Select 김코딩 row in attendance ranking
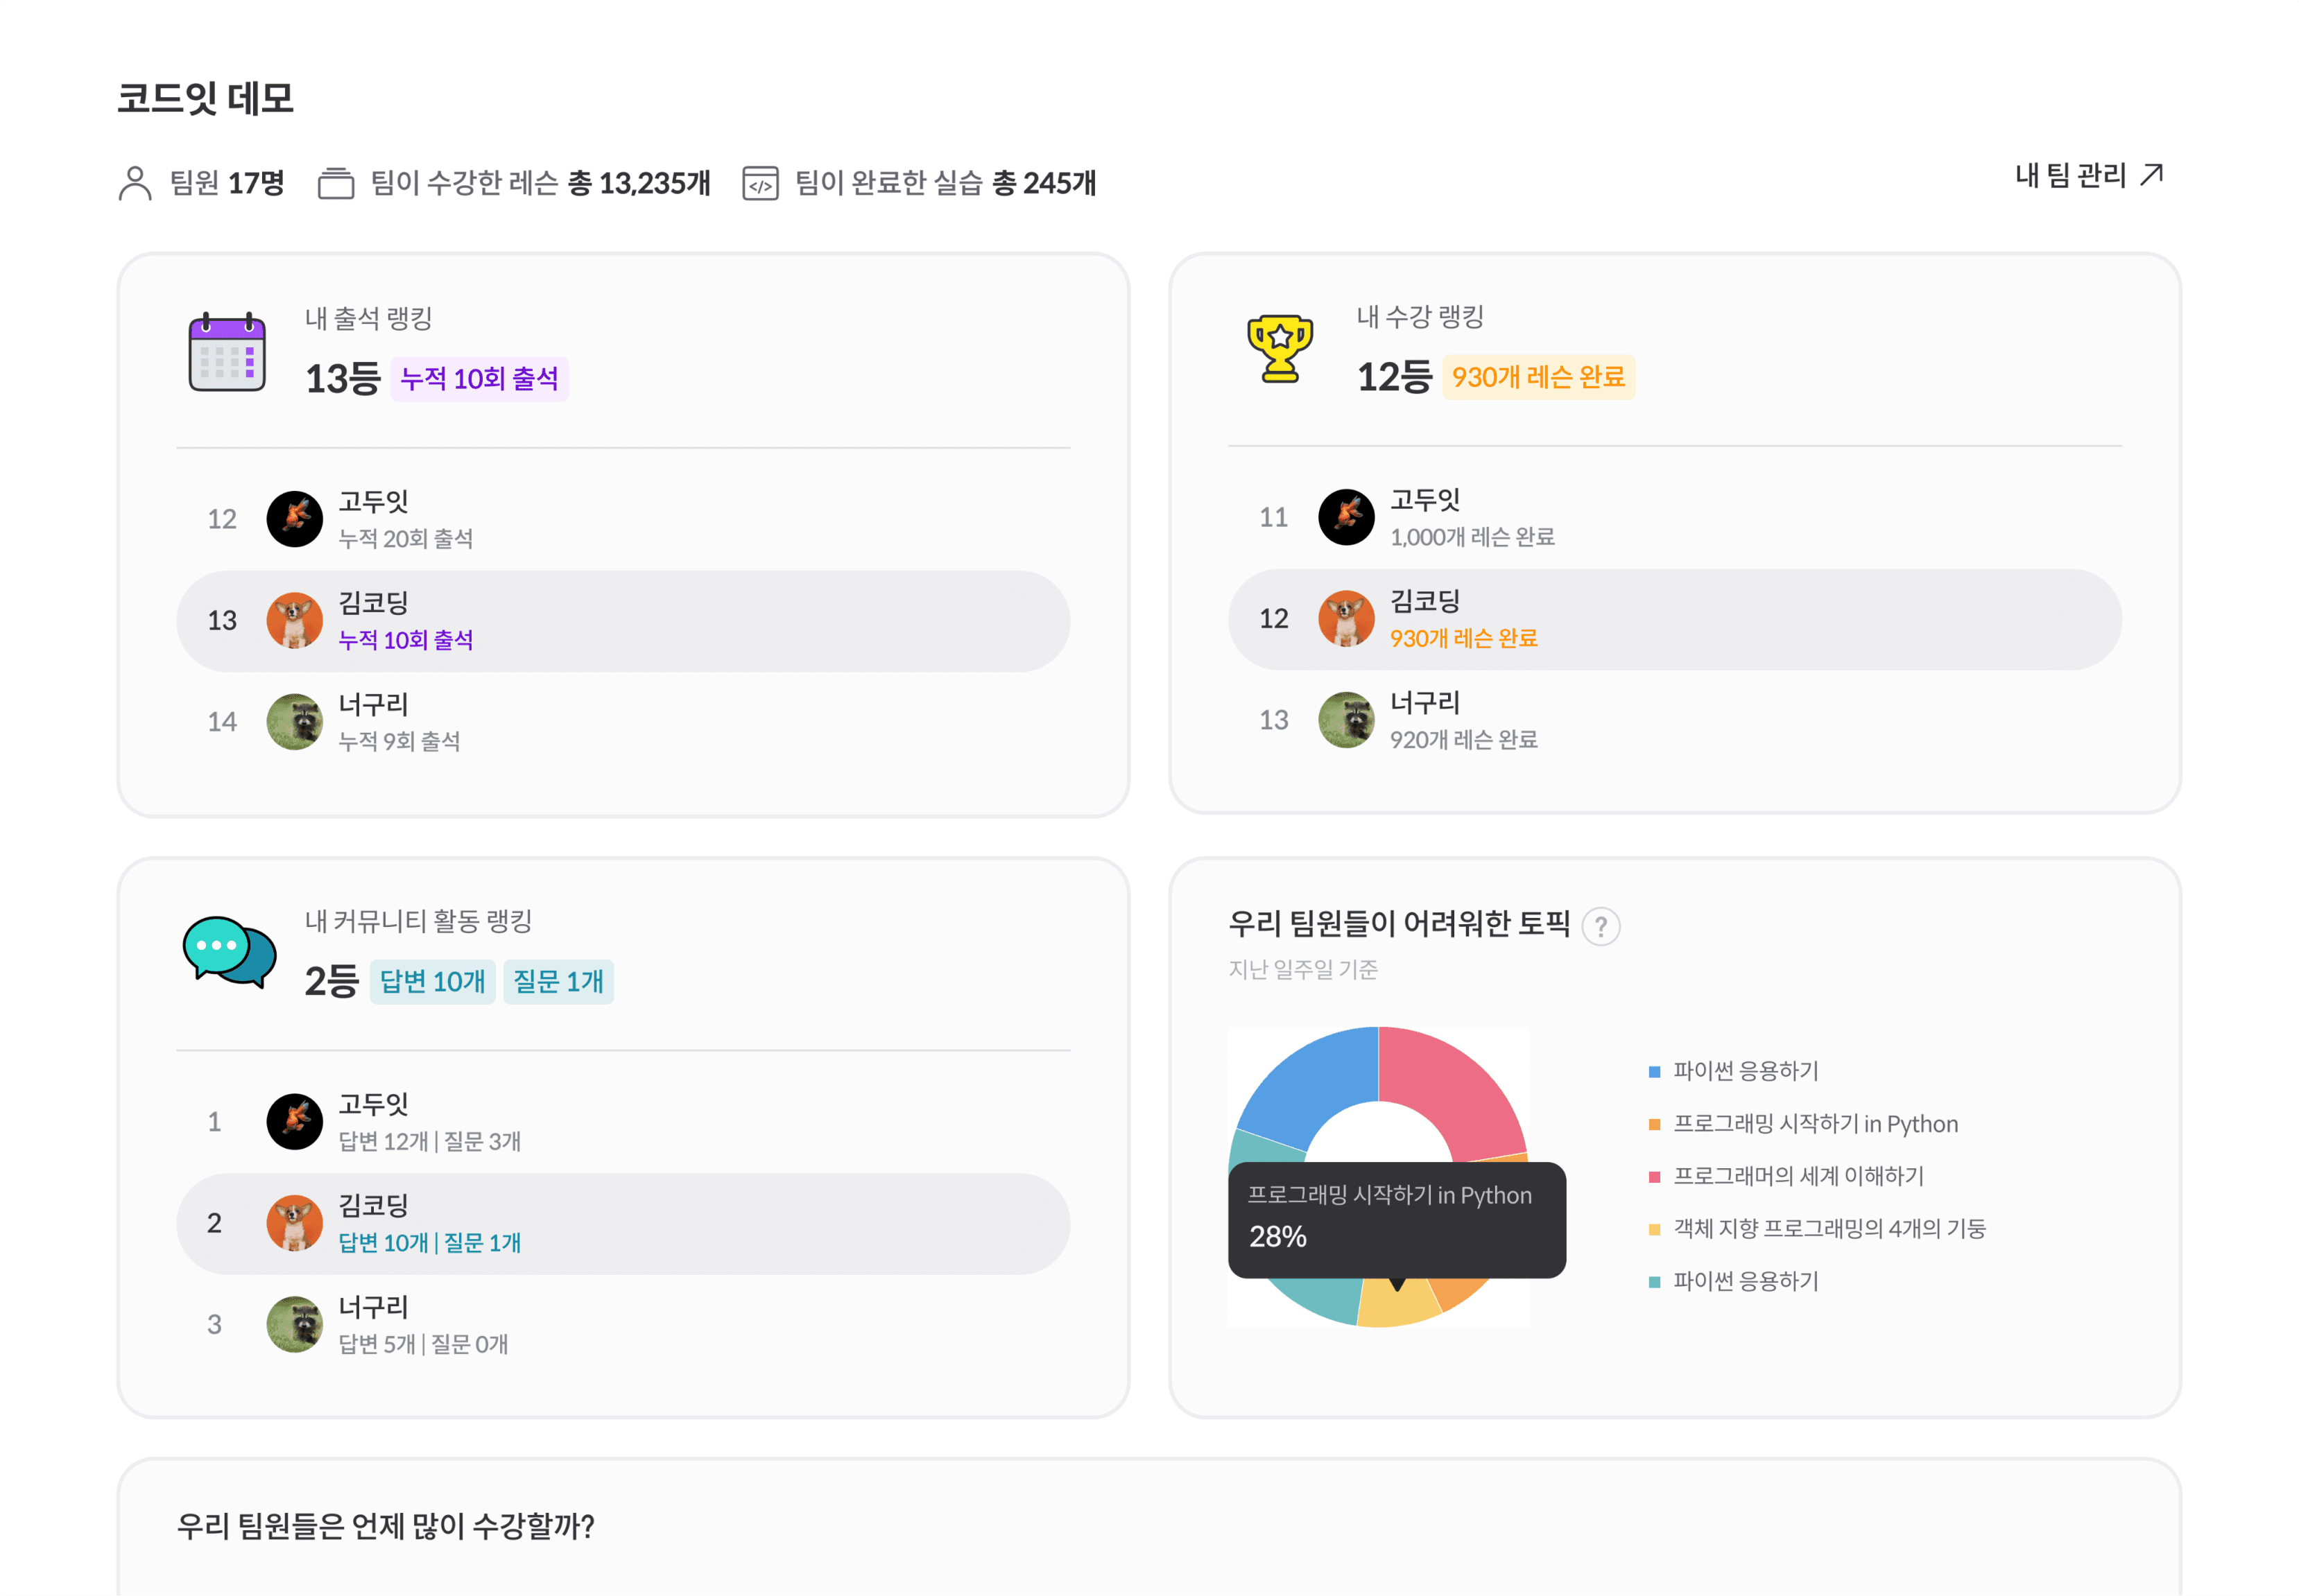This screenshot has height=1596, width=2299. coord(623,621)
